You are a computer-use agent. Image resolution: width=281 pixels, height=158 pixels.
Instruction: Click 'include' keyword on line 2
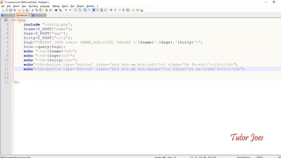click(x=32, y=25)
